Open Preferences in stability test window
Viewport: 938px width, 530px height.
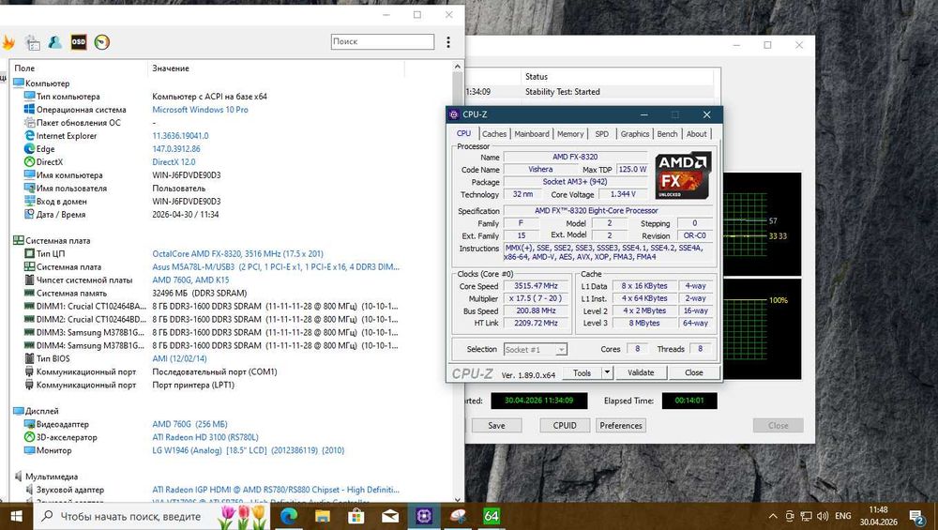[621, 425]
